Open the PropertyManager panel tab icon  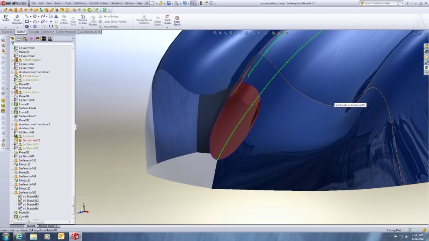(19, 38)
